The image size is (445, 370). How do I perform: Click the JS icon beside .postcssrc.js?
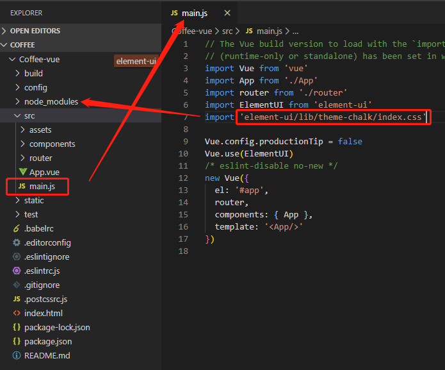click(17, 299)
